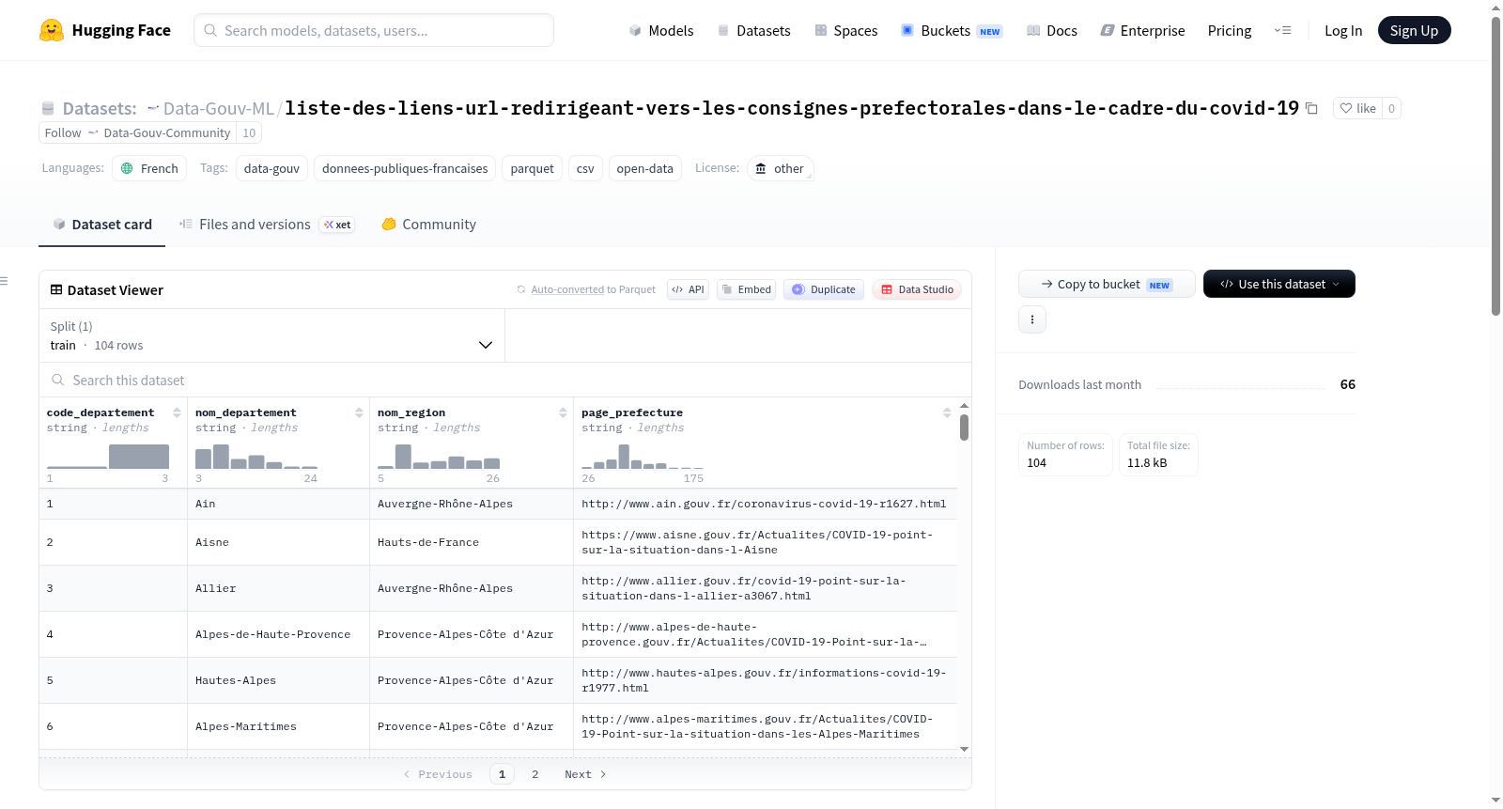Open the other license dropdown

pyautogui.click(x=781, y=168)
